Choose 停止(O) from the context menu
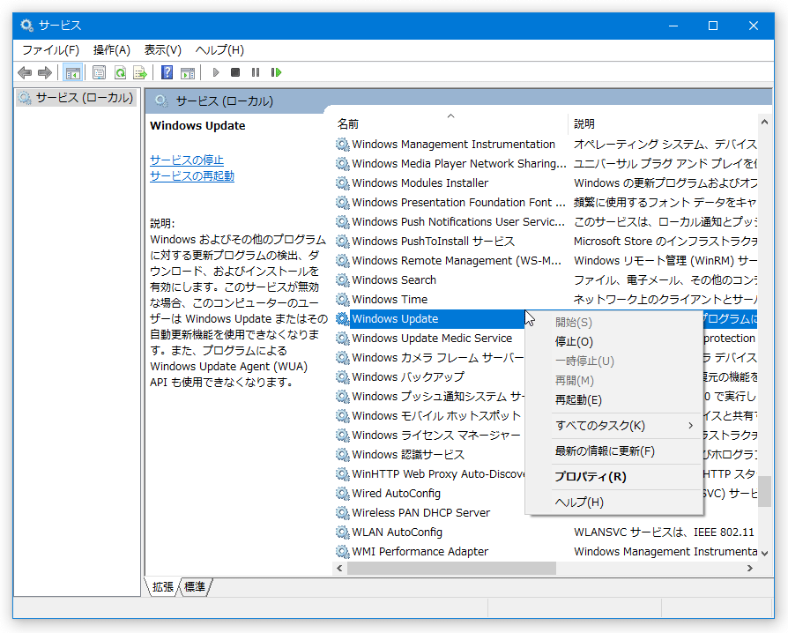788x633 pixels. [x=613, y=342]
